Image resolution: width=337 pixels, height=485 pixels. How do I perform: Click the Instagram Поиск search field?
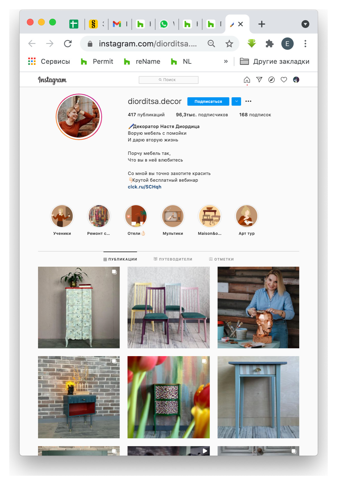pyautogui.click(x=168, y=80)
